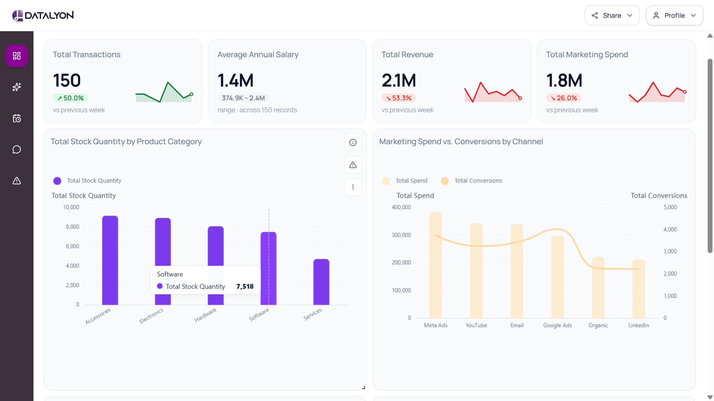Expand the Share dropdown
This screenshot has height=401, width=714.
[612, 15]
